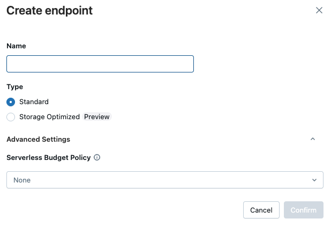Focus the endpoint Name text field

(100, 64)
